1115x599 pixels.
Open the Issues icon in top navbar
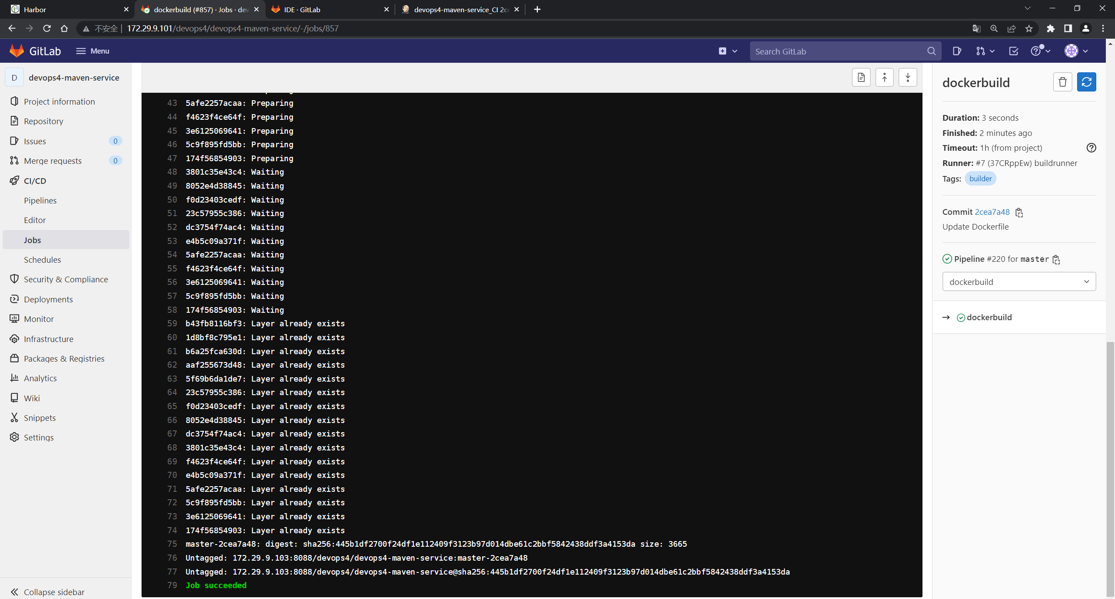956,51
